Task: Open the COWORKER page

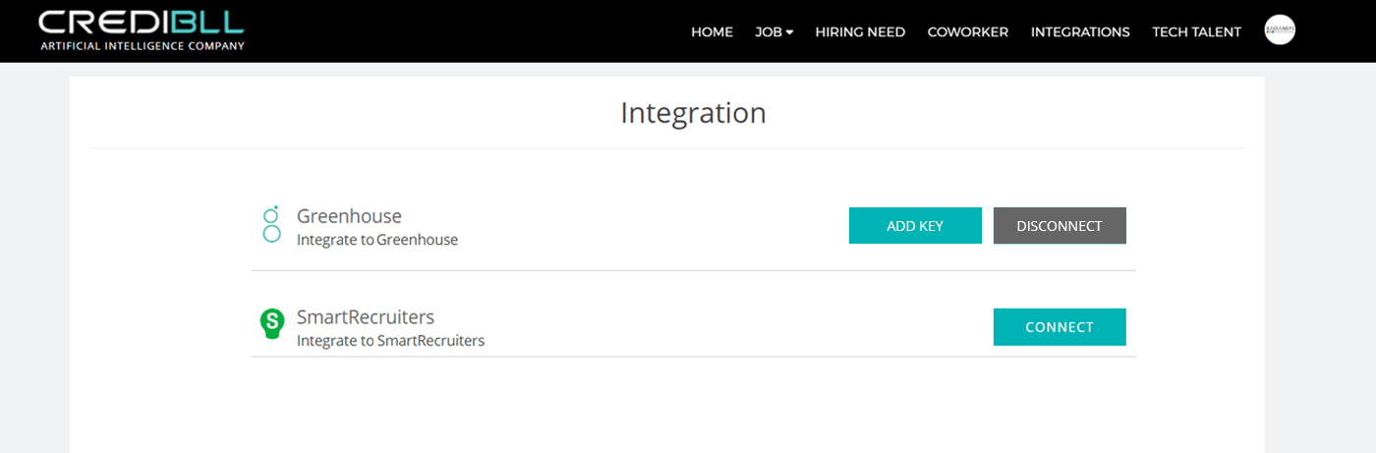Action: (968, 31)
